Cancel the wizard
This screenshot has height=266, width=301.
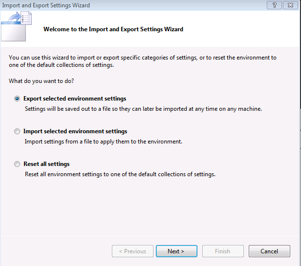(x=269, y=251)
